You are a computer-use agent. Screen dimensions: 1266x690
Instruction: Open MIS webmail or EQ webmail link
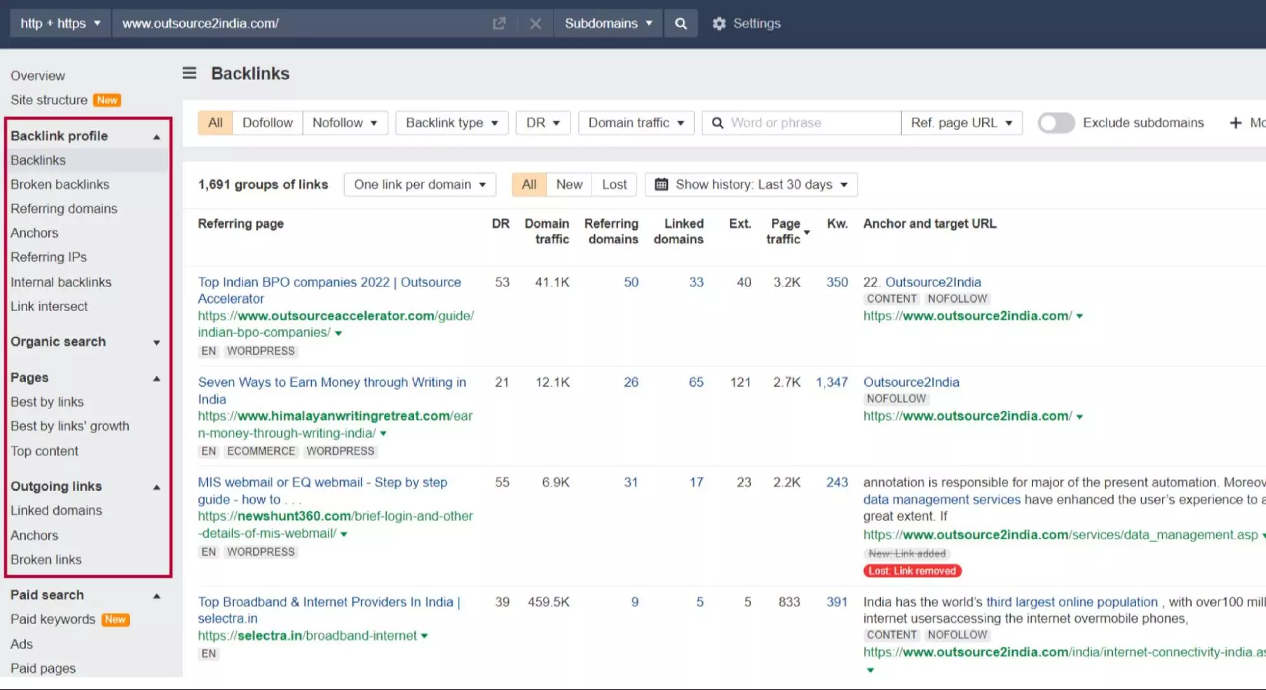[x=322, y=490]
